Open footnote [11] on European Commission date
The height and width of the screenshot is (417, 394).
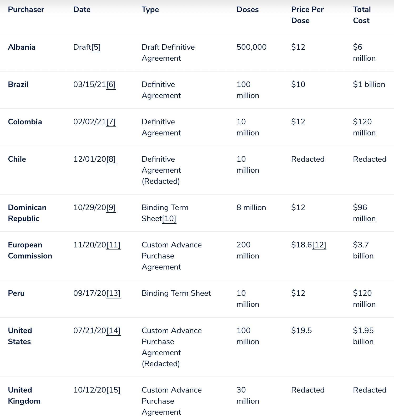click(x=113, y=245)
